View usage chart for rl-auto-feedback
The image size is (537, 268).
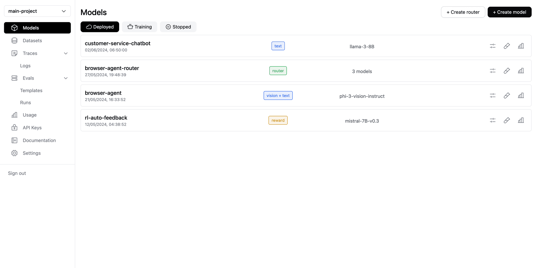pos(521,120)
